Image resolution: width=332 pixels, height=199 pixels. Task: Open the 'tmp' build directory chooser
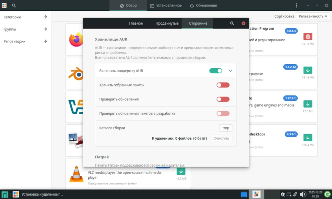point(226,128)
